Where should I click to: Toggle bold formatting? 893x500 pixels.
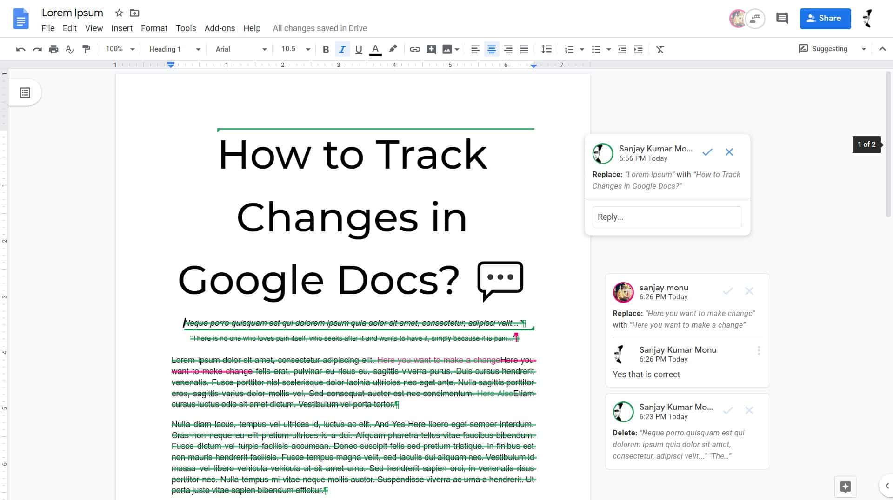point(326,49)
